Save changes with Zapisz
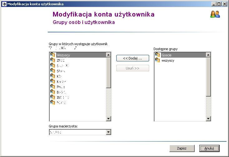The height and width of the screenshot is (157, 229). [182, 148]
